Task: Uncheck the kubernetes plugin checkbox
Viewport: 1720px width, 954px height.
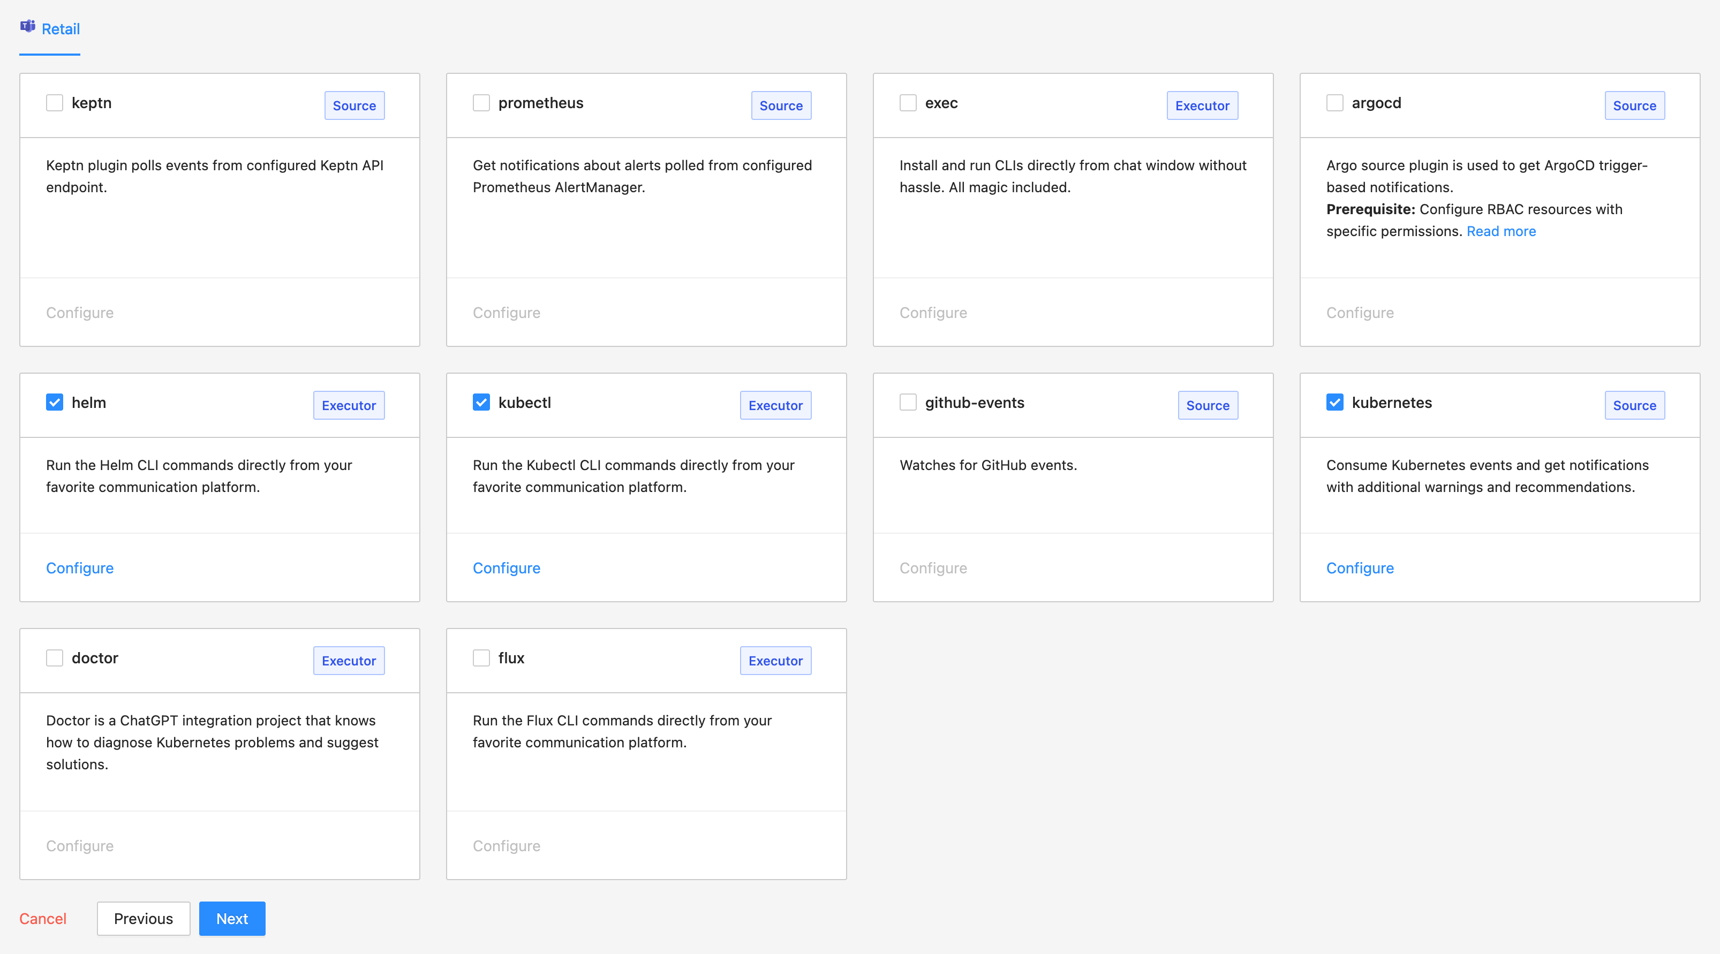Action: [1335, 403]
